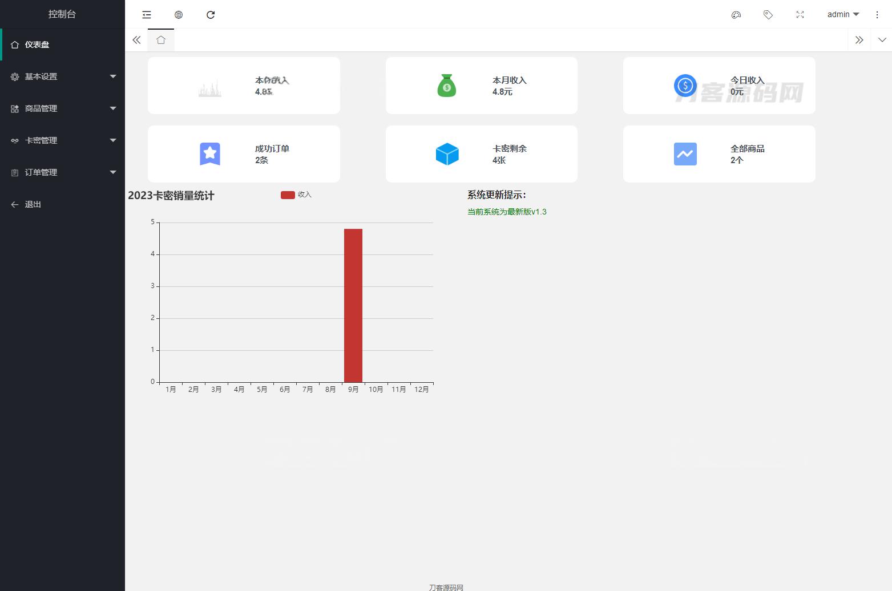Click the 系统更新提示 heading

point(497,195)
